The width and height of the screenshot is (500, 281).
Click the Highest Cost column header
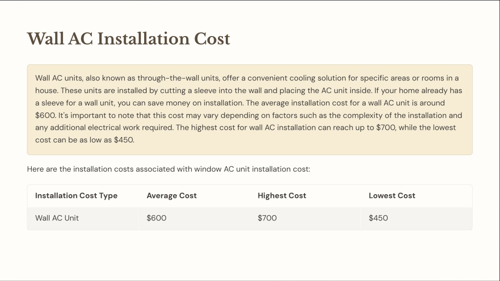click(282, 196)
